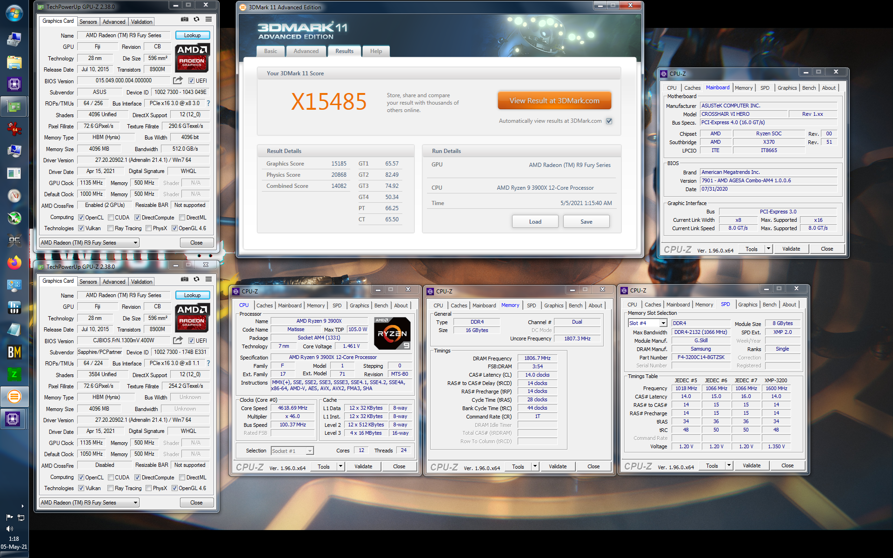Toggle automatically view results at 3DMark.com
Screen dimensions: 893x558
tap(609, 121)
